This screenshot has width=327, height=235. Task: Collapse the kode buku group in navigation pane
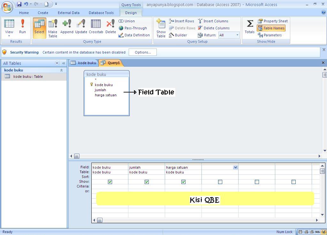tap(62, 70)
